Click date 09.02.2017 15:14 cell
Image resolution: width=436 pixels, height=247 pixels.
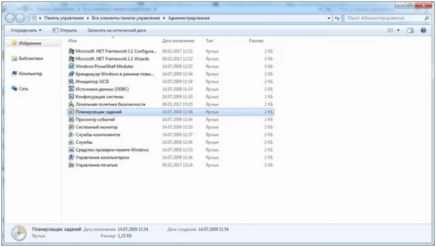point(177,165)
